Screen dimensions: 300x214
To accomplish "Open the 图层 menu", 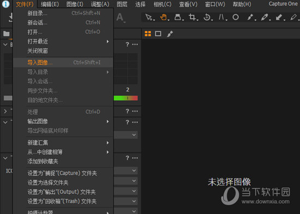I will (x=122, y=4).
